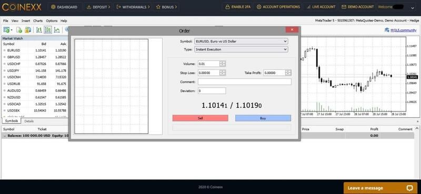Screen dimensions: 421x194
Task: Open the Deposit menu
Action: point(98,7)
